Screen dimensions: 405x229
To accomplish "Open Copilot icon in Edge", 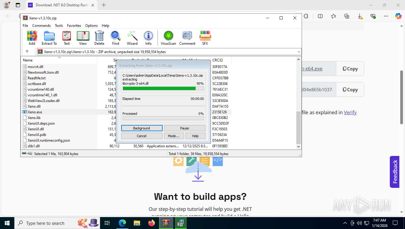I will (398, 16).
